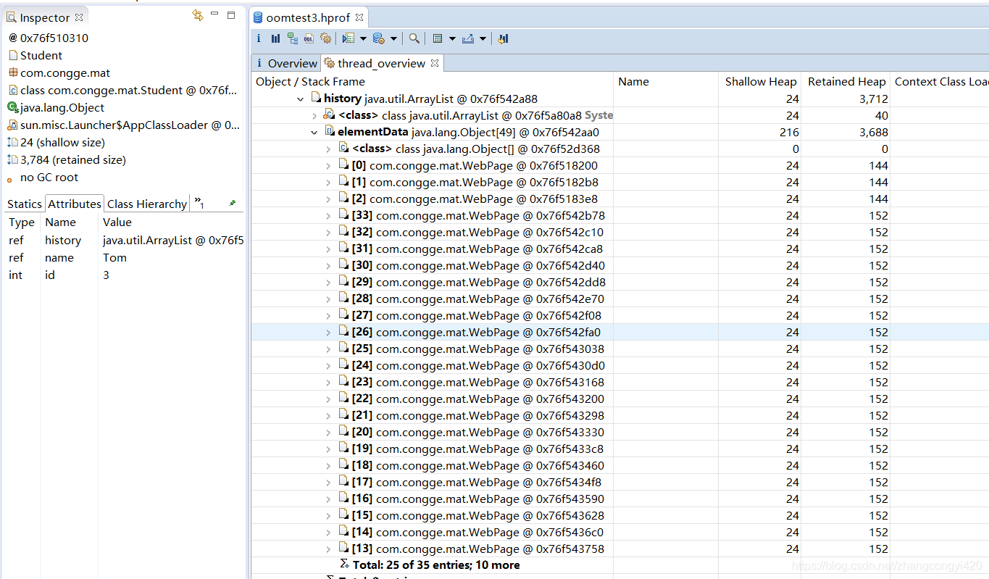The image size is (989, 579).
Task: Sort by the Retained Heap column header
Action: point(846,81)
